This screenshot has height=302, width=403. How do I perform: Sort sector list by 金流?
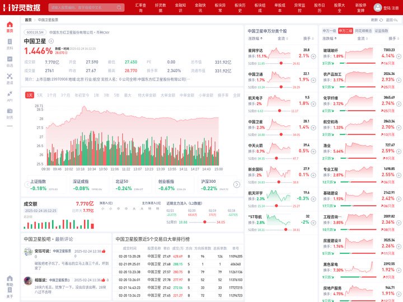pos(362,39)
